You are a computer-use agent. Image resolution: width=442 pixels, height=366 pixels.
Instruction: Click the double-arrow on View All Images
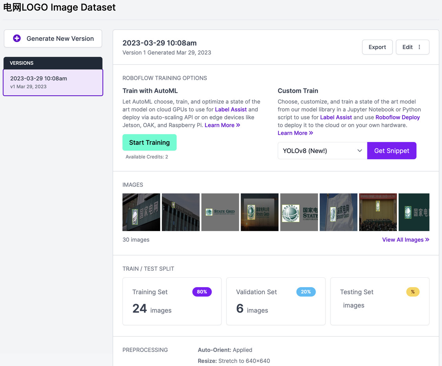427,240
